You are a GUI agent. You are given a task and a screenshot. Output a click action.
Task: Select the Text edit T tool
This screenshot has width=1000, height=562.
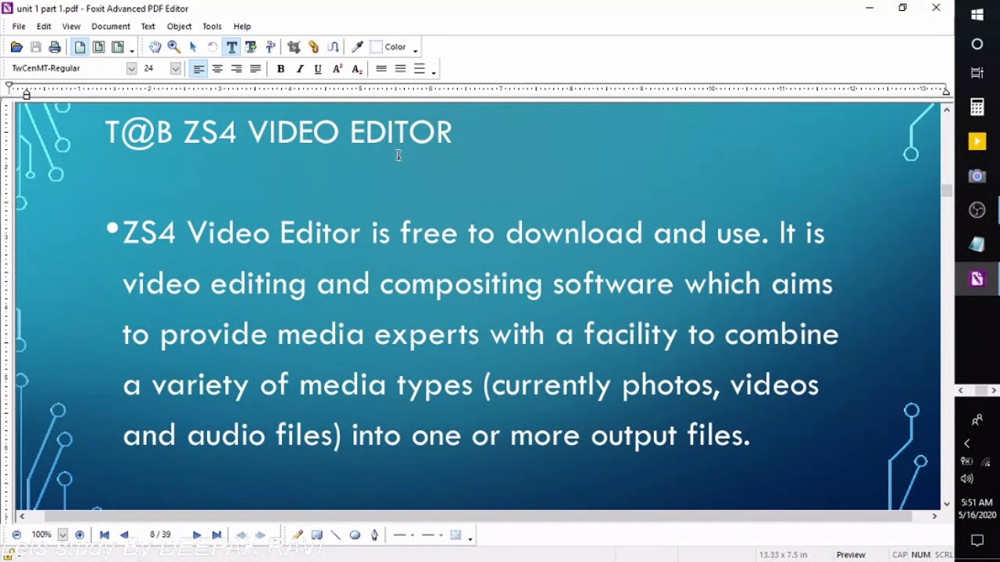click(x=232, y=48)
